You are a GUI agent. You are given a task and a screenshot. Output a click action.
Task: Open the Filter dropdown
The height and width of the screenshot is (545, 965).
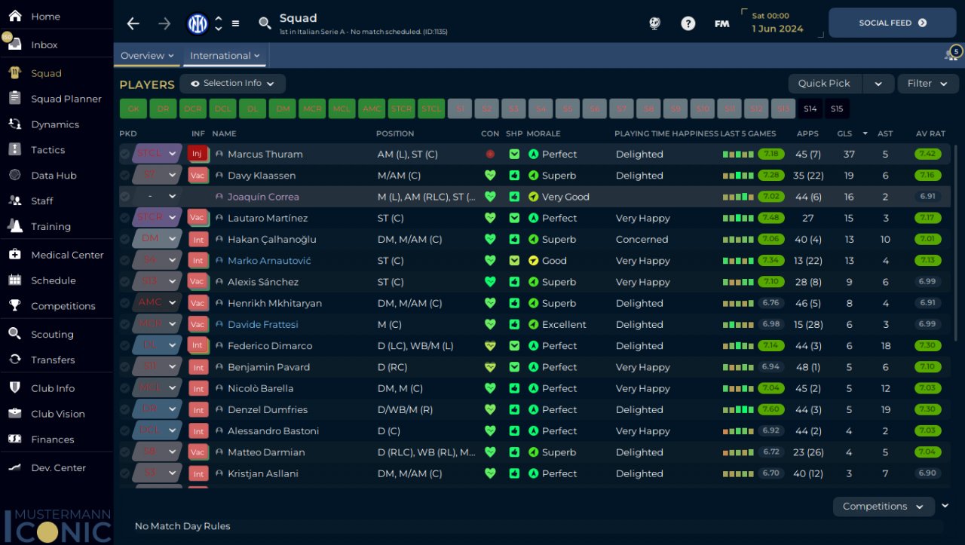tap(927, 84)
